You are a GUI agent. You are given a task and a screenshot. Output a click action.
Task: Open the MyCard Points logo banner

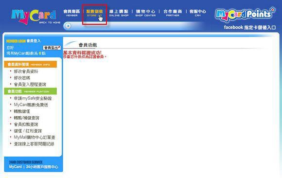tap(246, 14)
